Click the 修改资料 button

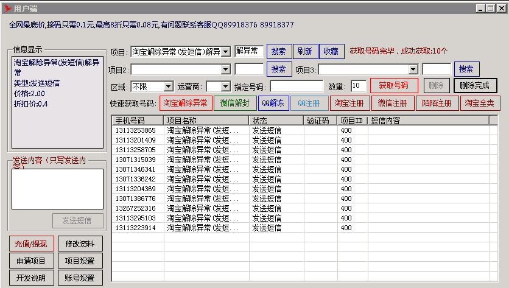pyautogui.click(x=80, y=244)
